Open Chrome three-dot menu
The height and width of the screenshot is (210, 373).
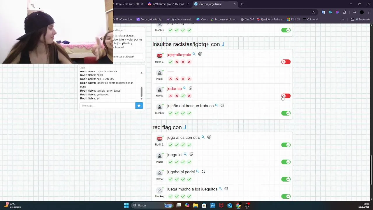click(x=368, y=12)
